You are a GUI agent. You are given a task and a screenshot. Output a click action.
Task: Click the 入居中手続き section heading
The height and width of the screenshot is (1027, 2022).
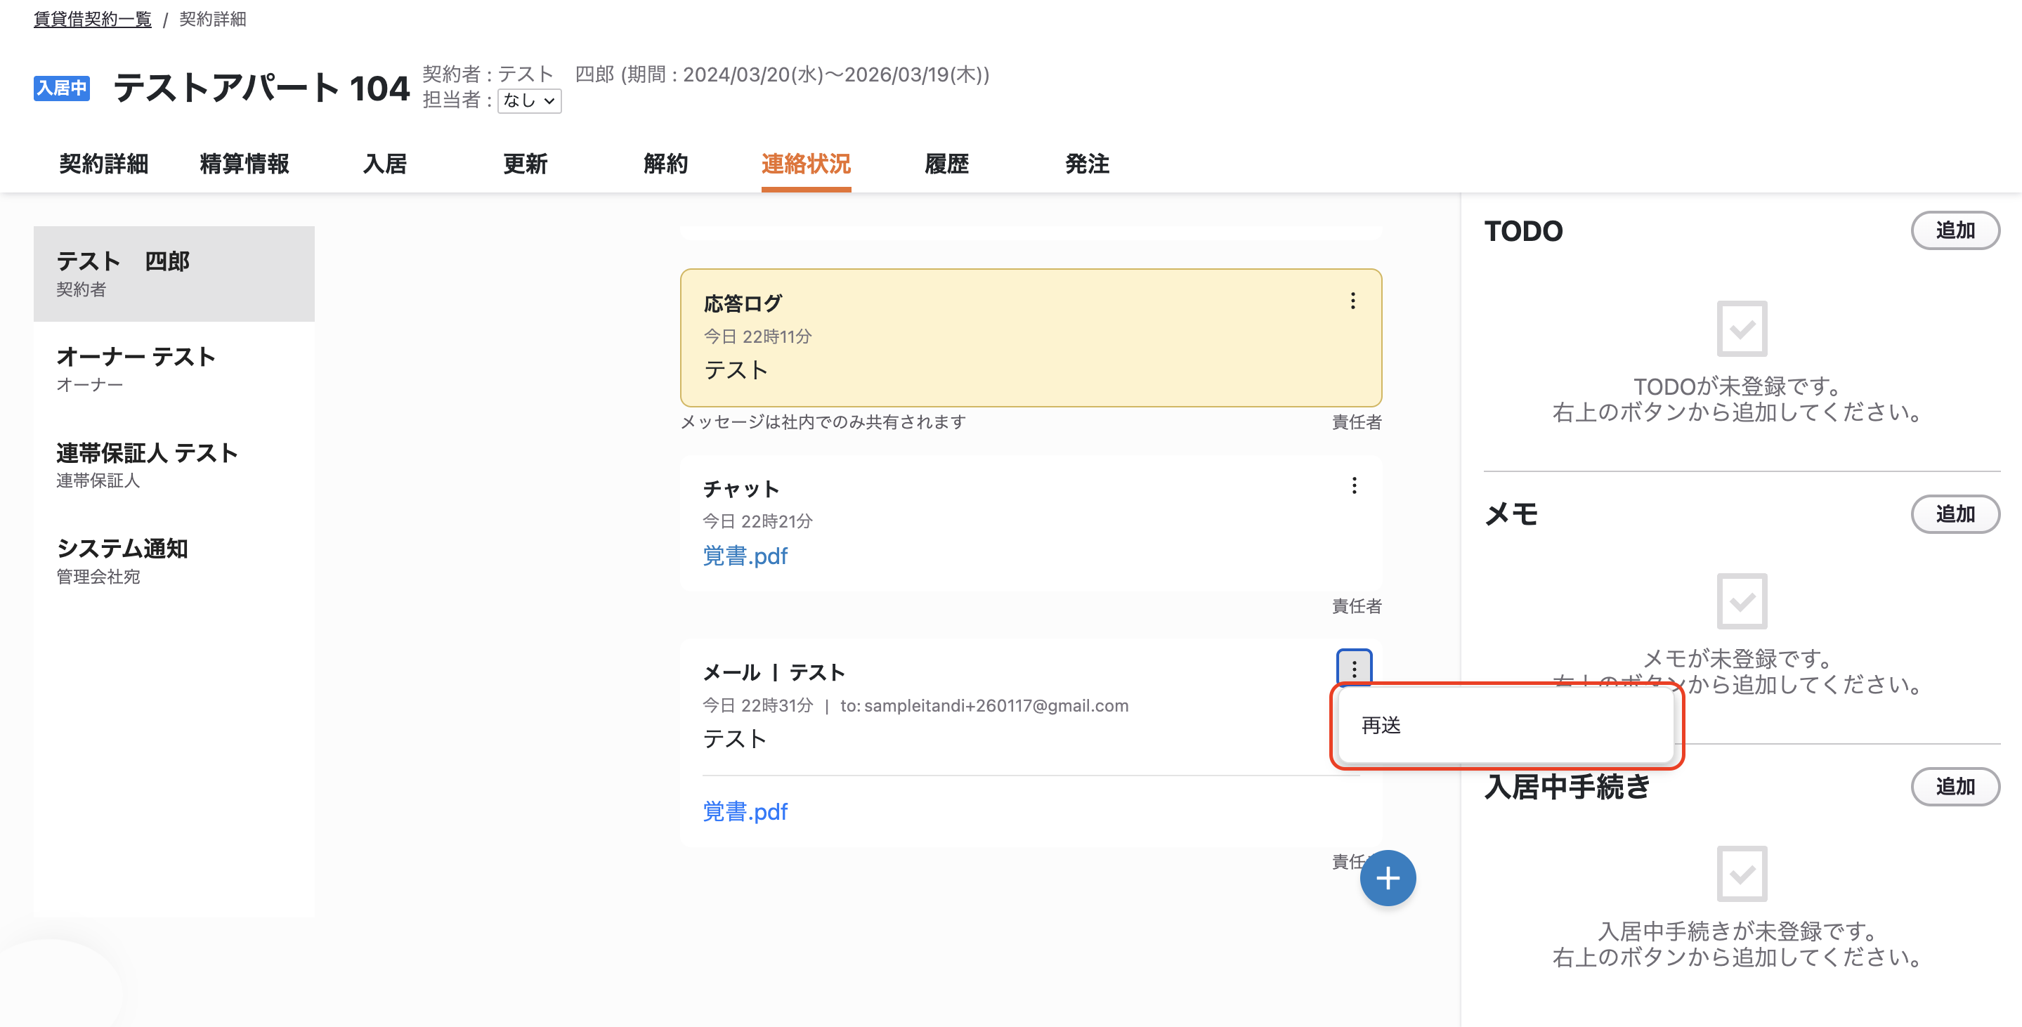1567,786
